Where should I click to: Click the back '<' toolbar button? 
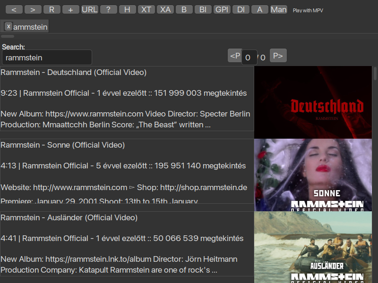(x=14, y=9)
